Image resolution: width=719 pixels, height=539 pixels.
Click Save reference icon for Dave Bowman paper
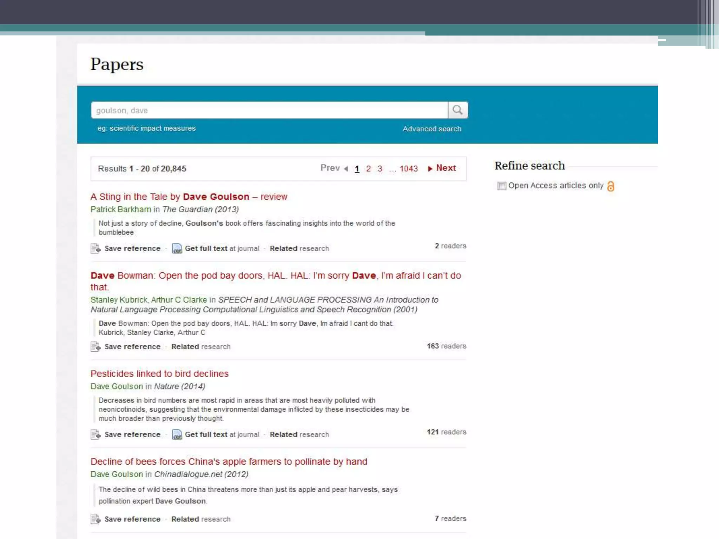pos(95,347)
